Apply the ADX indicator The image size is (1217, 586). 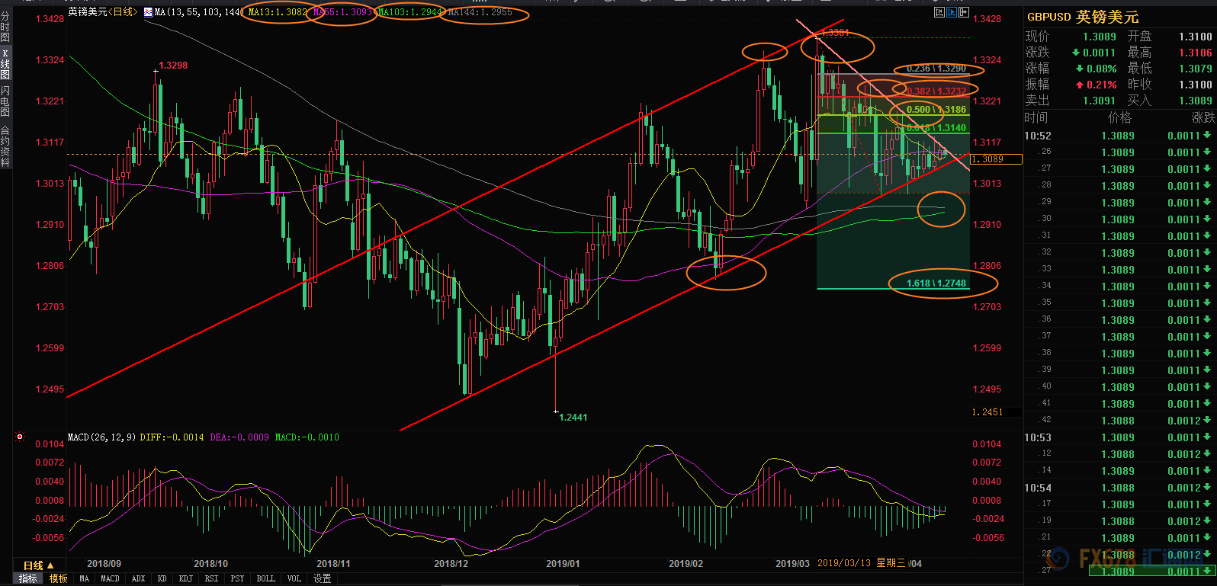click(138, 579)
